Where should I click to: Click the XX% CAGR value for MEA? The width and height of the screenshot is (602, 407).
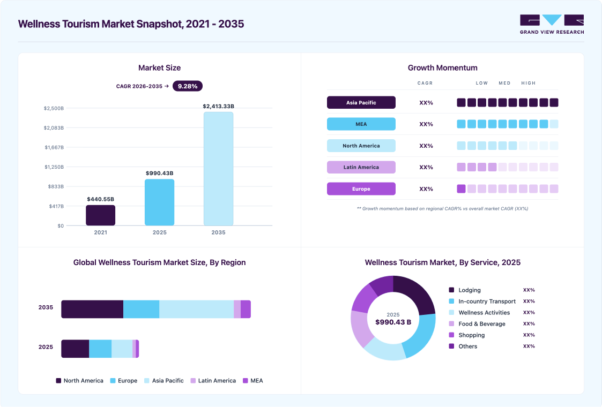(426, 124)
